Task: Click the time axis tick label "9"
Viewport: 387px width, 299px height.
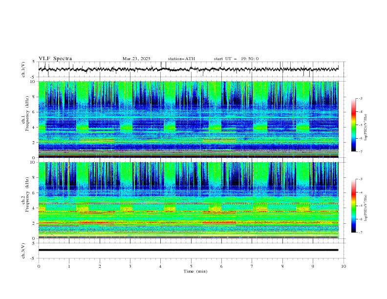Action: pos(313,266)
